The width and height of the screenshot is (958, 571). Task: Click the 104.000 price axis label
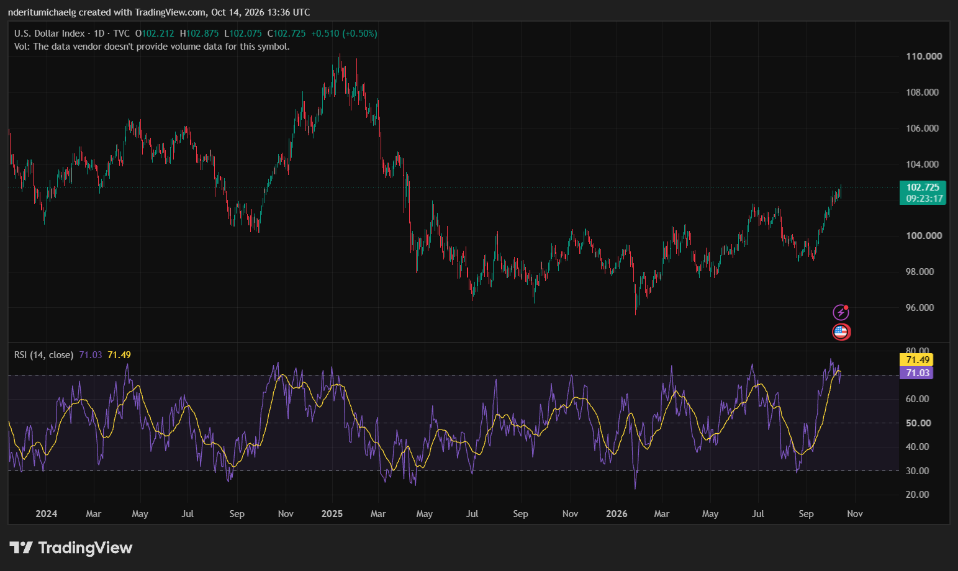pos(922,164)
